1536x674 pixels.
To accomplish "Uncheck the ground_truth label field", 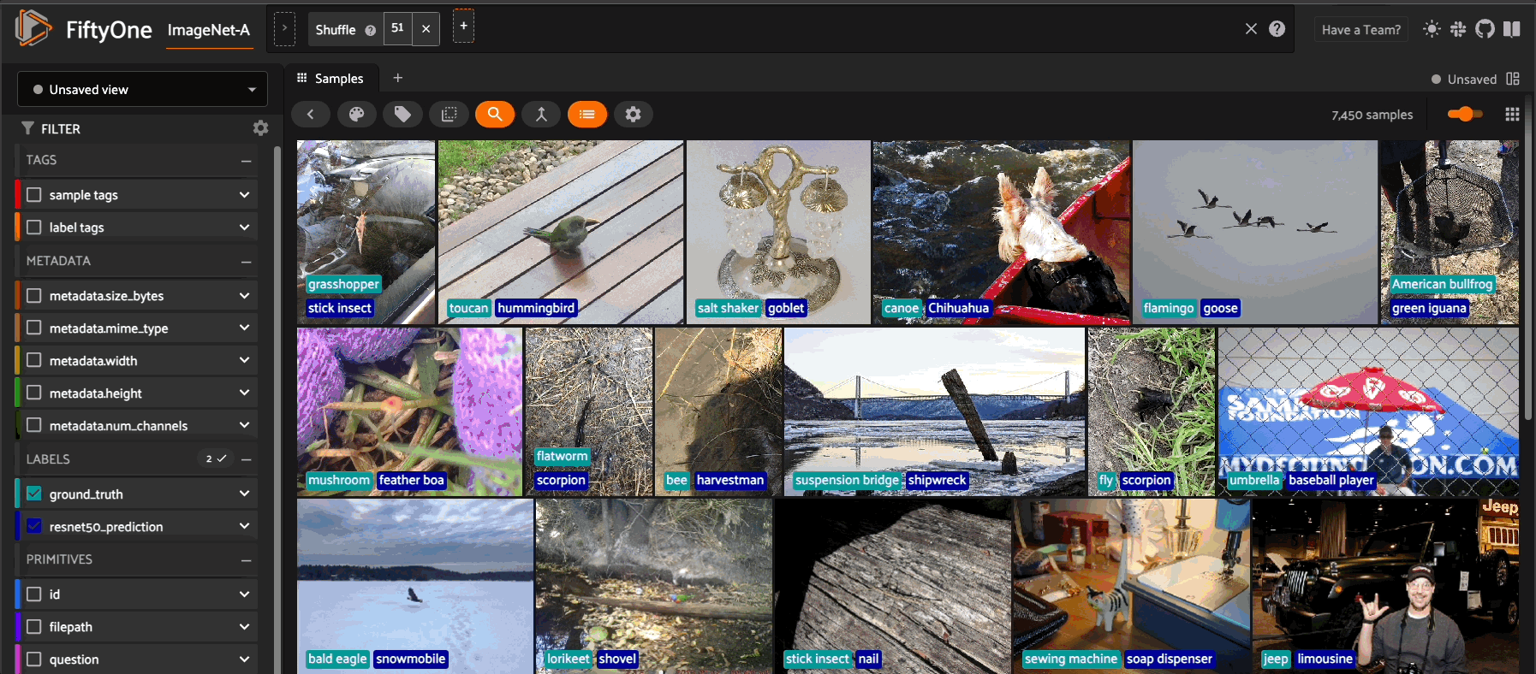I will (x=34, y=494).
